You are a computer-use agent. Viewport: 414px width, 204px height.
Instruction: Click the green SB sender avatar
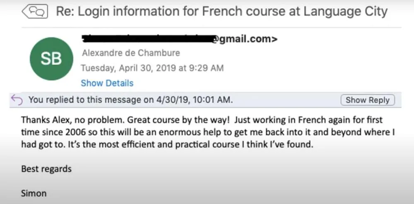pos(51,59)
